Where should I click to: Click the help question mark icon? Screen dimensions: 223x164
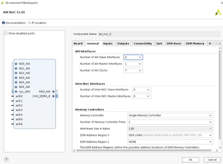6,159
